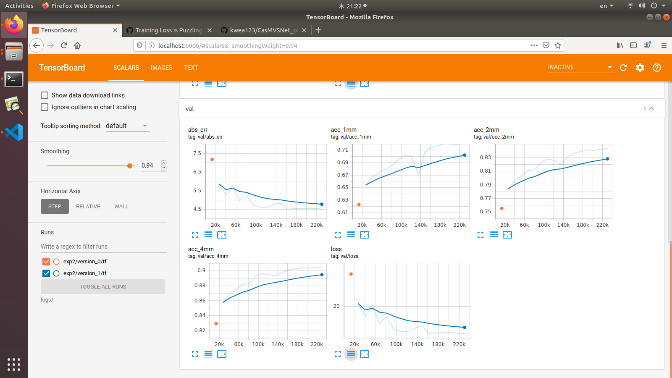
Task: Expand the acc_4mm chart to full size
Action: click(195, 354)
